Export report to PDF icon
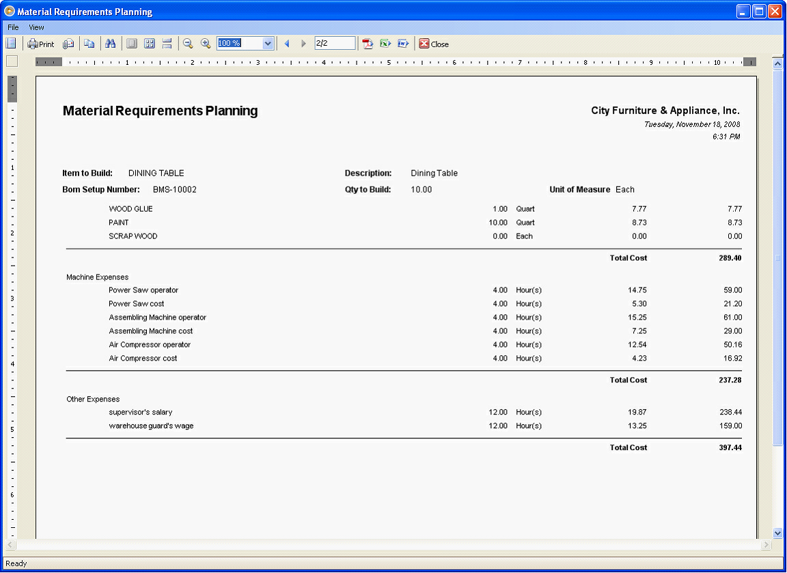Screen dimensions: 787x573 pyautogui.click(x=368, y=44)
